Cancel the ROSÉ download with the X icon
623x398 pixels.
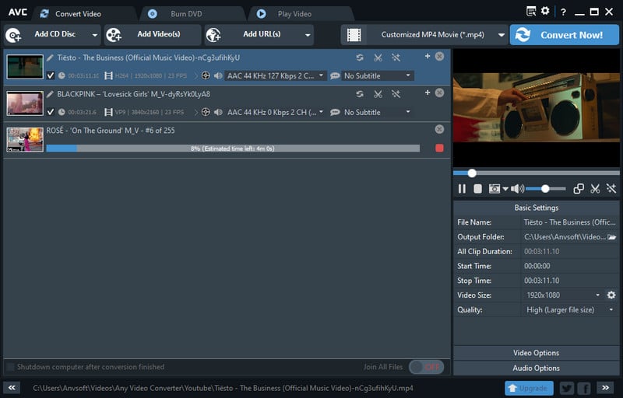coord(439,129)
